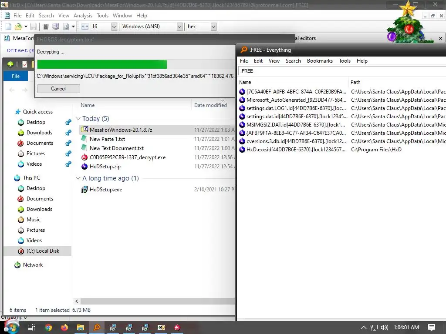Click pin icon next to Quick access Downloads
This screenshot has height=334, width=446.
[68, 133]
